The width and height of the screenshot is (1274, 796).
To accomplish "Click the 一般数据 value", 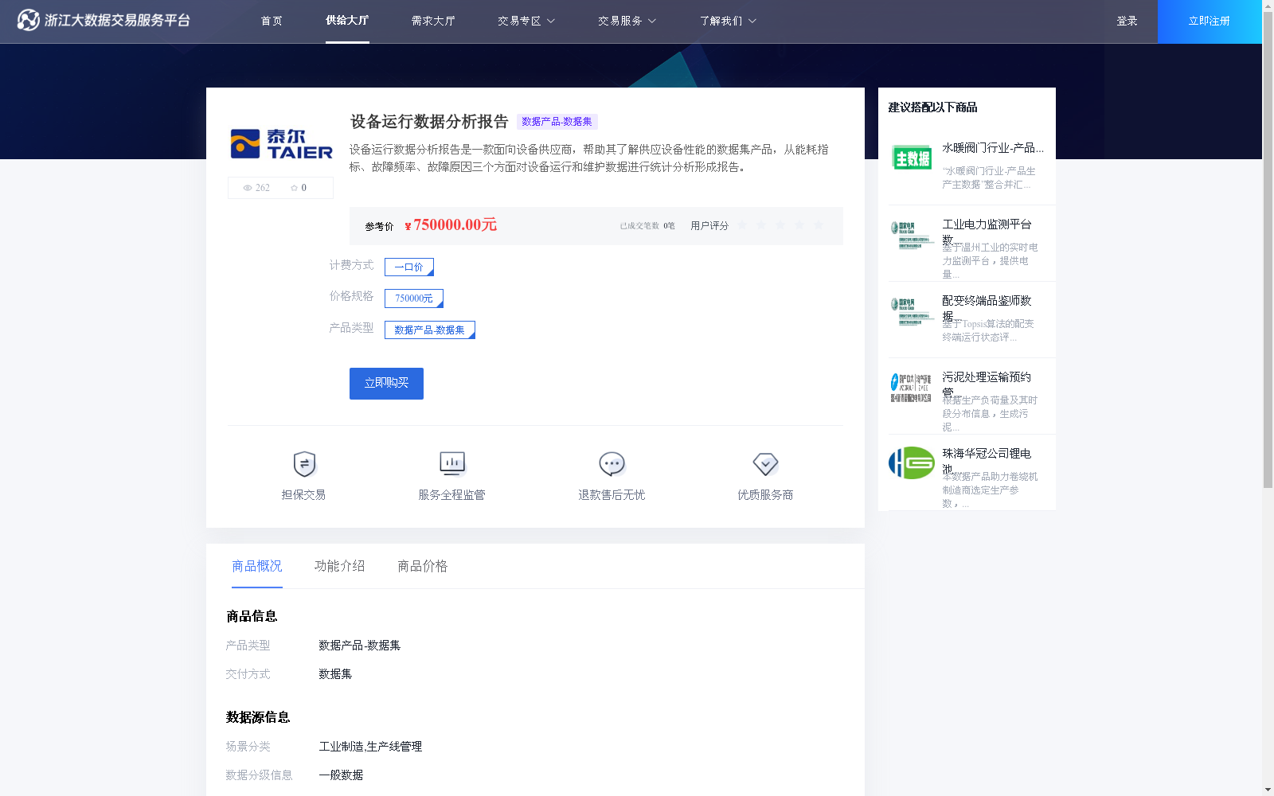I will pyautogui.click(x=341, y=775).
